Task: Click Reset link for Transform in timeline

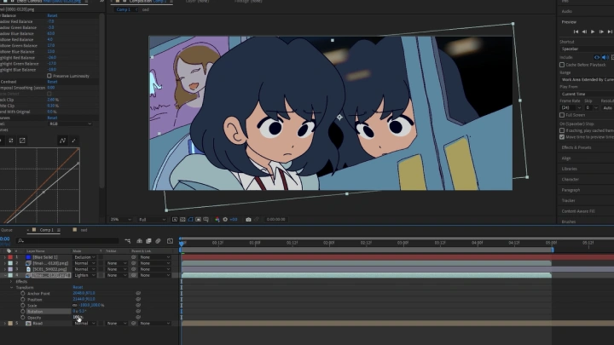Action: (x=78, y=287)
